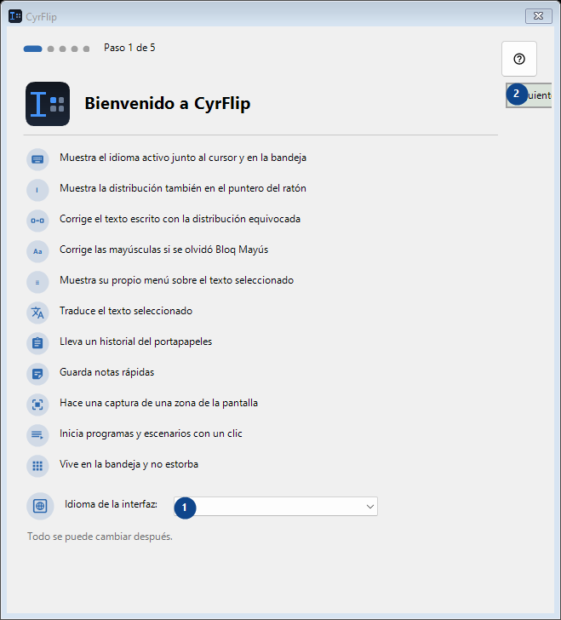Click the tray grid icon

click(37, 466)
